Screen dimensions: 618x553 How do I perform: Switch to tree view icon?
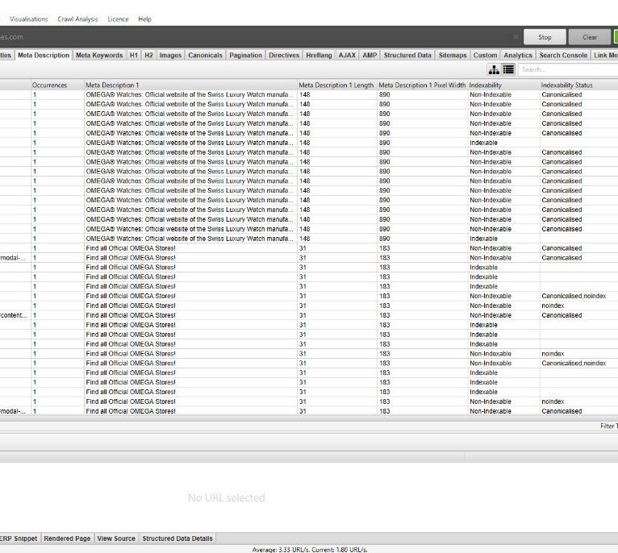coord(494,70)
